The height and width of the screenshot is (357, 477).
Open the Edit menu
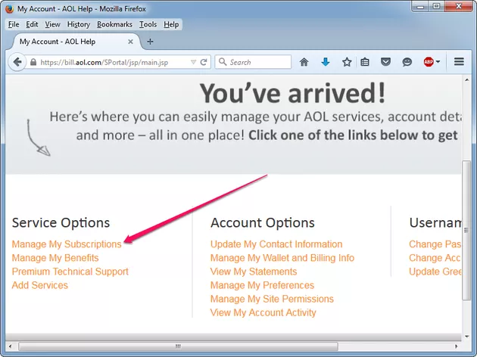(x=32, y=24)
